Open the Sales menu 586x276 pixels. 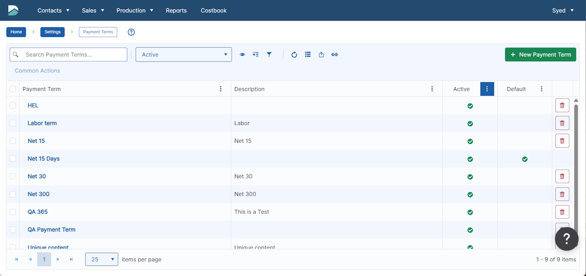point(93,11)
